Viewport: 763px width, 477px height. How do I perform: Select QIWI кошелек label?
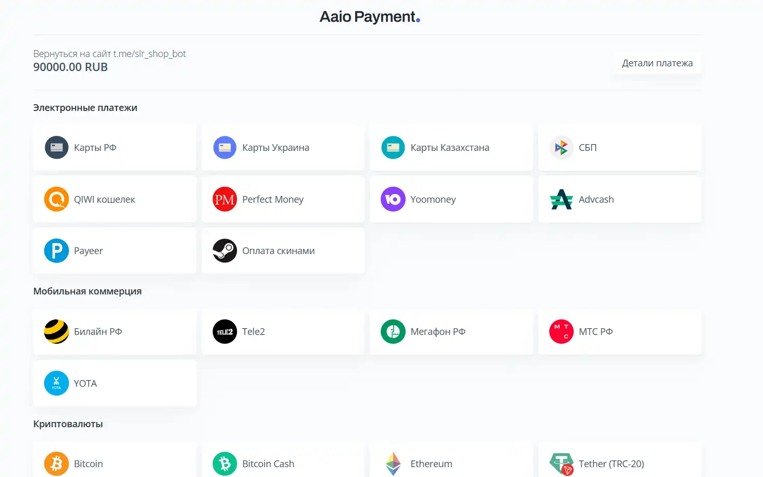(104, 200)
